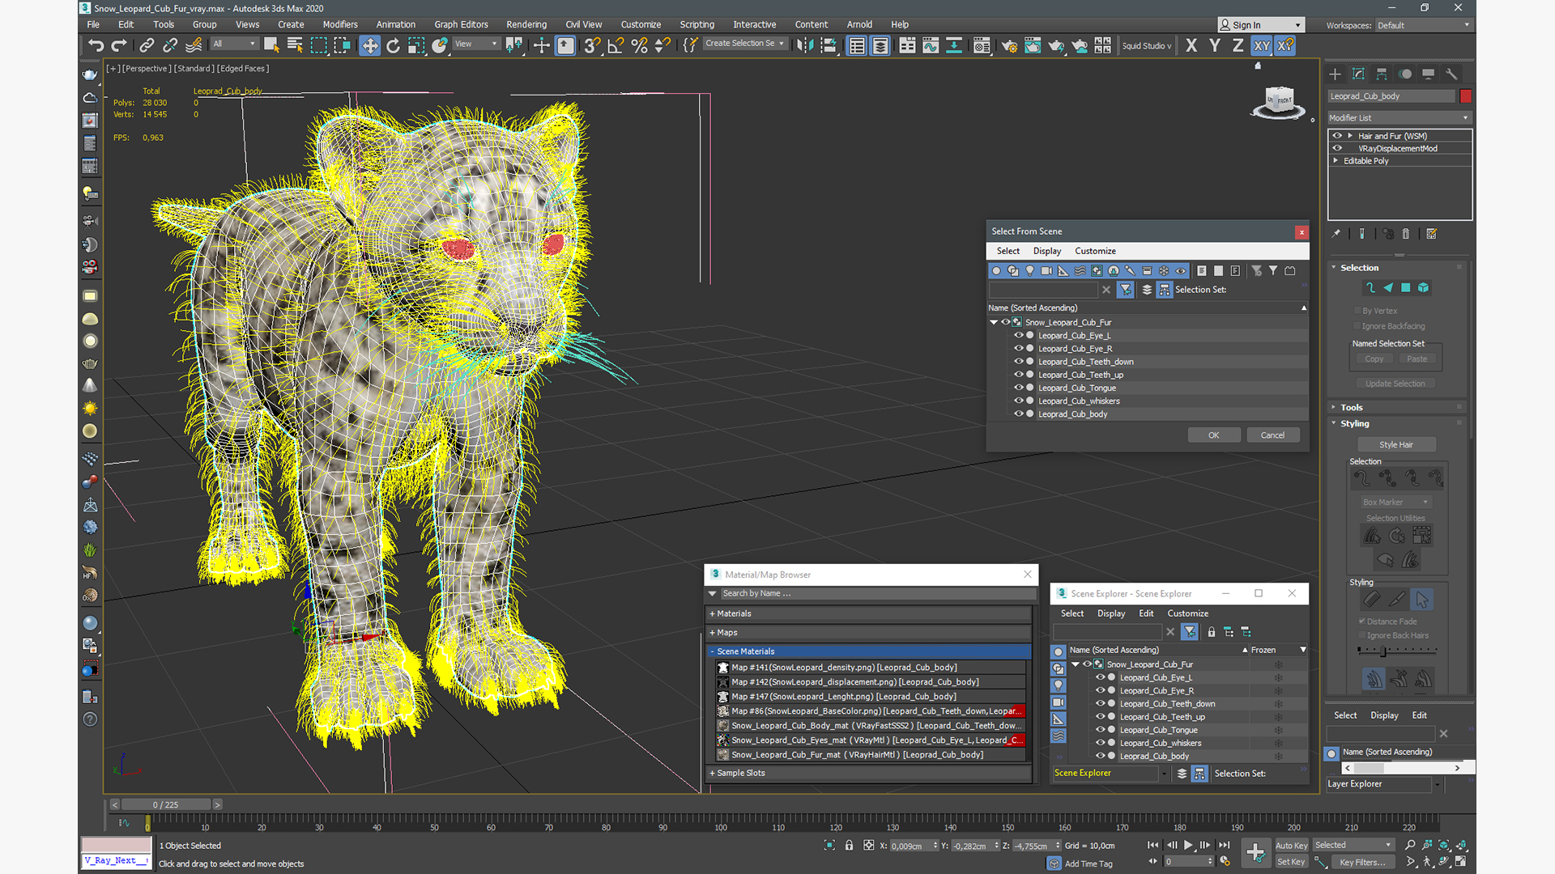Click the Redo arrow in main toolbar
Screen dimensions: 1555x874
[119, 45]
